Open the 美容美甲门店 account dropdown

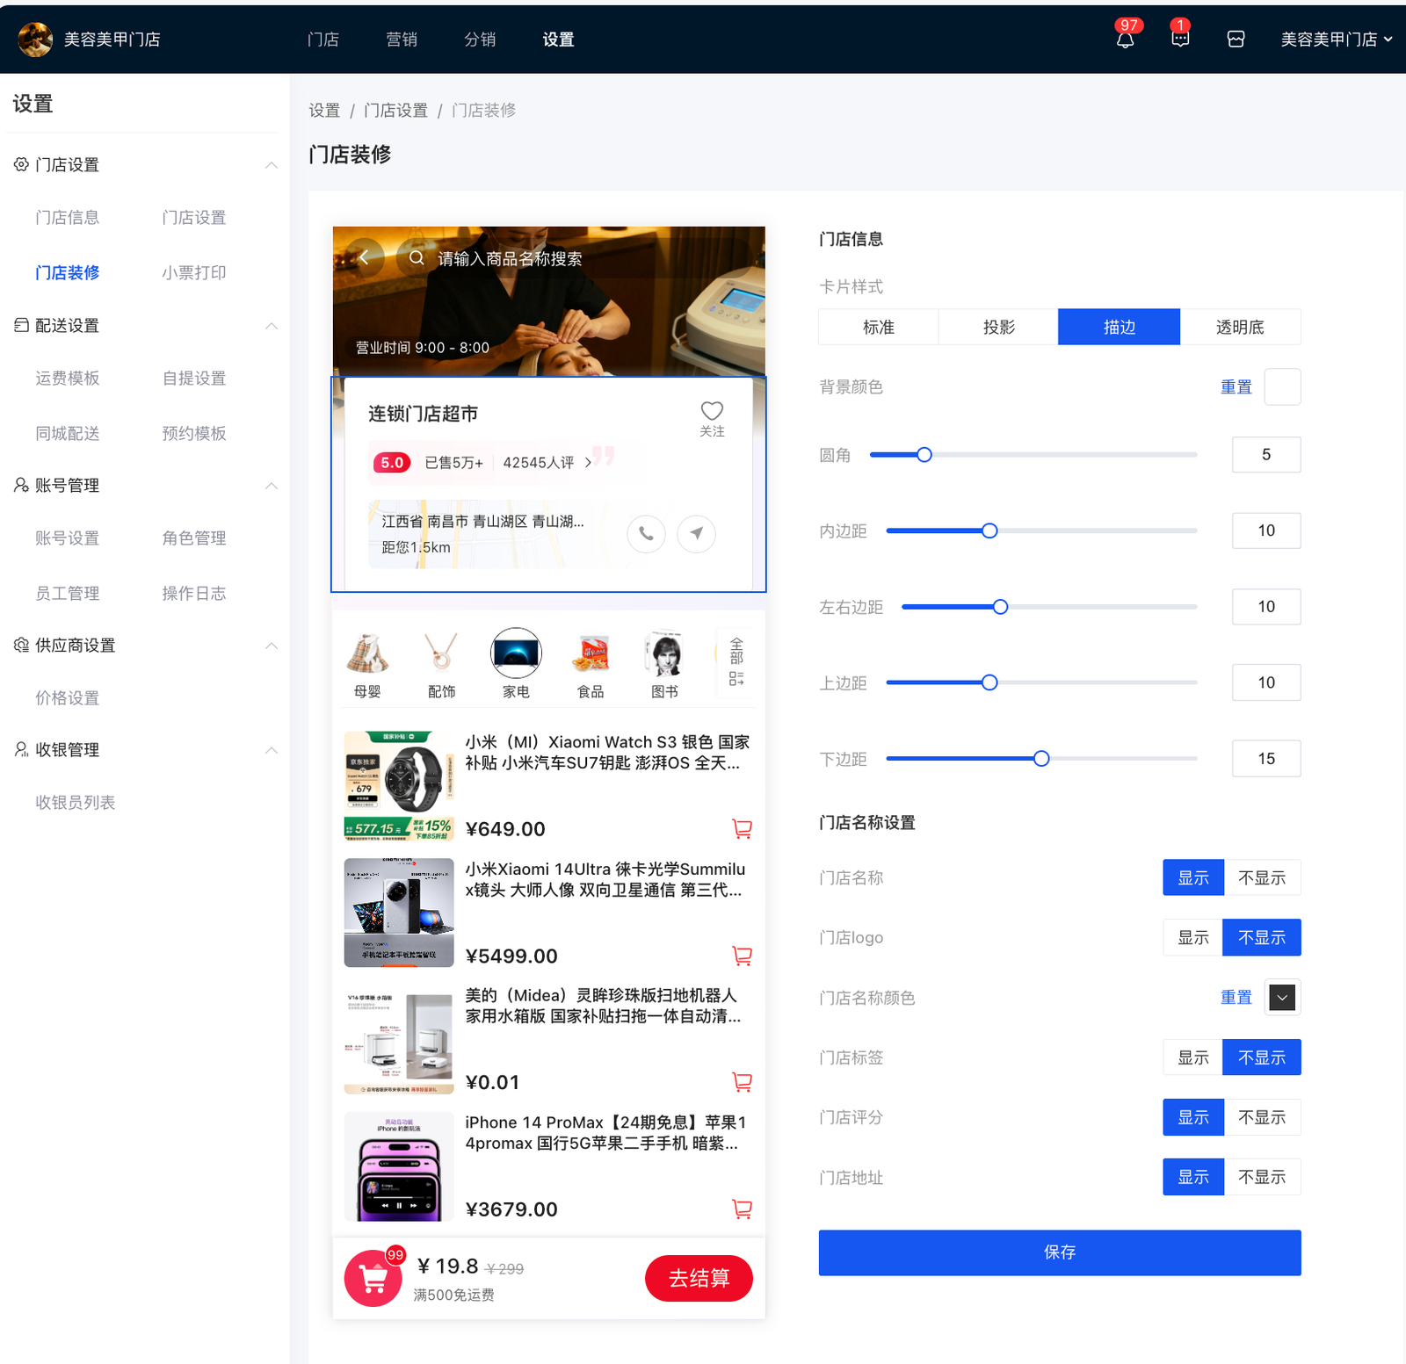(x=1336, y=40)
